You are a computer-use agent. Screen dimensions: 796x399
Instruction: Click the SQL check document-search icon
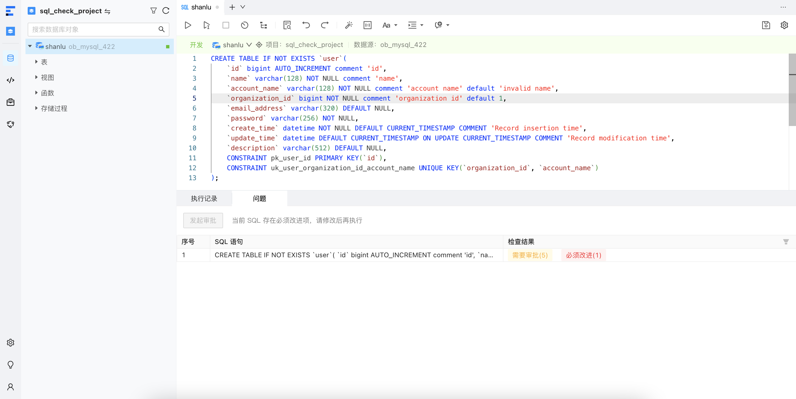287,25
